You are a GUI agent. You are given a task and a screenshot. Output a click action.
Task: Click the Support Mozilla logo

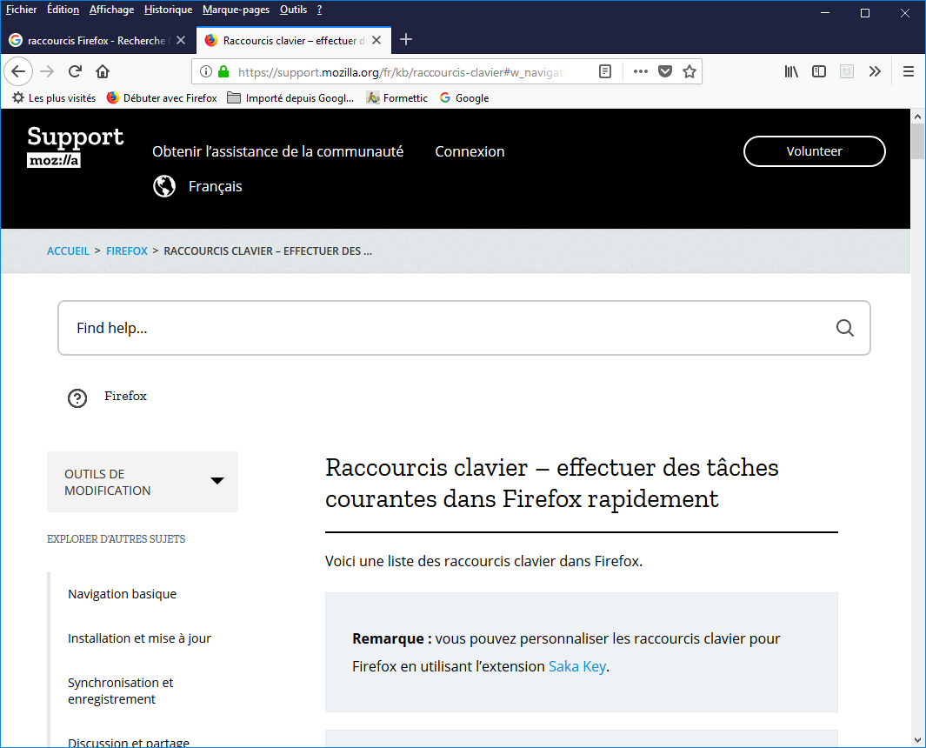click(x=75, y=146)
